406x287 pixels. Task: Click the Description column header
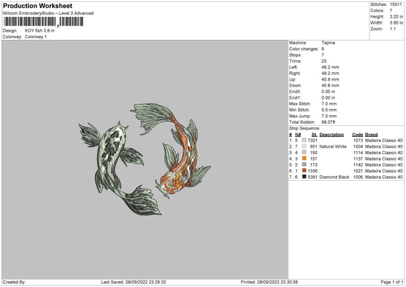(x=332, y=135)
